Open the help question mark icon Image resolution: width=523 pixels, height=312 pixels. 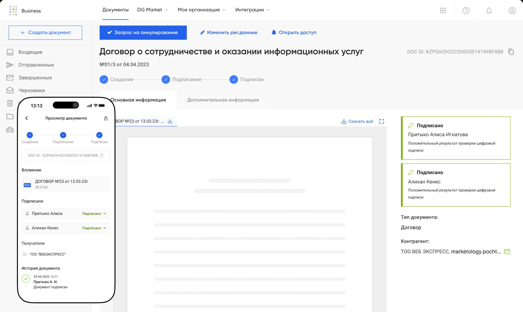(x=466, y=10)
